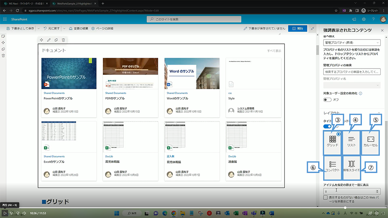Click the duplicate section icon in left rail
This screenshot has width=388, height=218.
pyautogui.click(x=3, y=49)
